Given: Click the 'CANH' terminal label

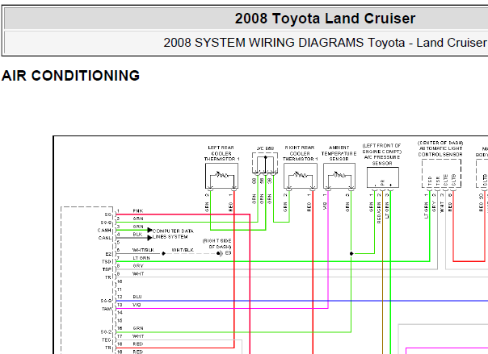Looking at the screenshot, I should pos(104,231).
